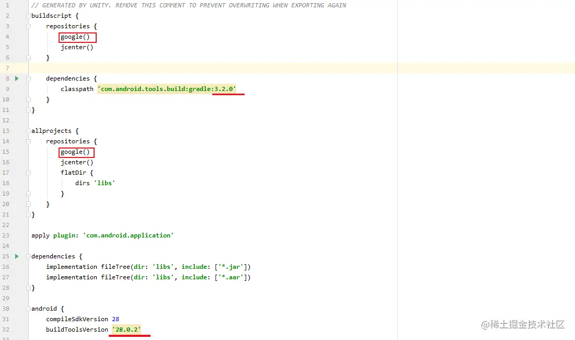Fold the flatDir block
Screen dimensions: 575x340
[x=28, y=173]
